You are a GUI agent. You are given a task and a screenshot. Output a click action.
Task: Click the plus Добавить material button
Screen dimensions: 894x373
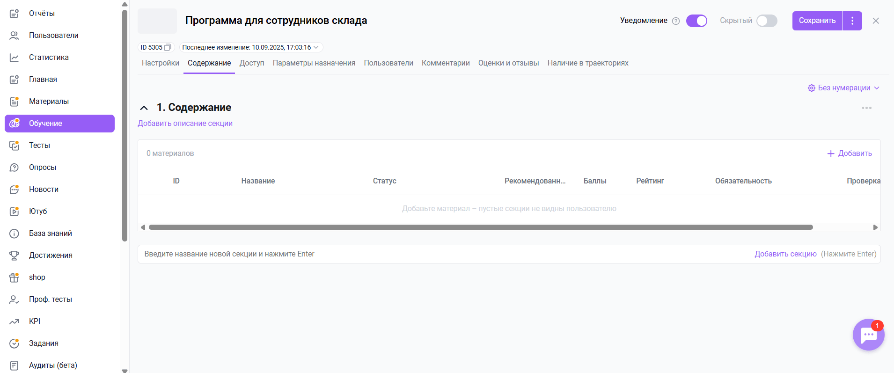(849, 154)
